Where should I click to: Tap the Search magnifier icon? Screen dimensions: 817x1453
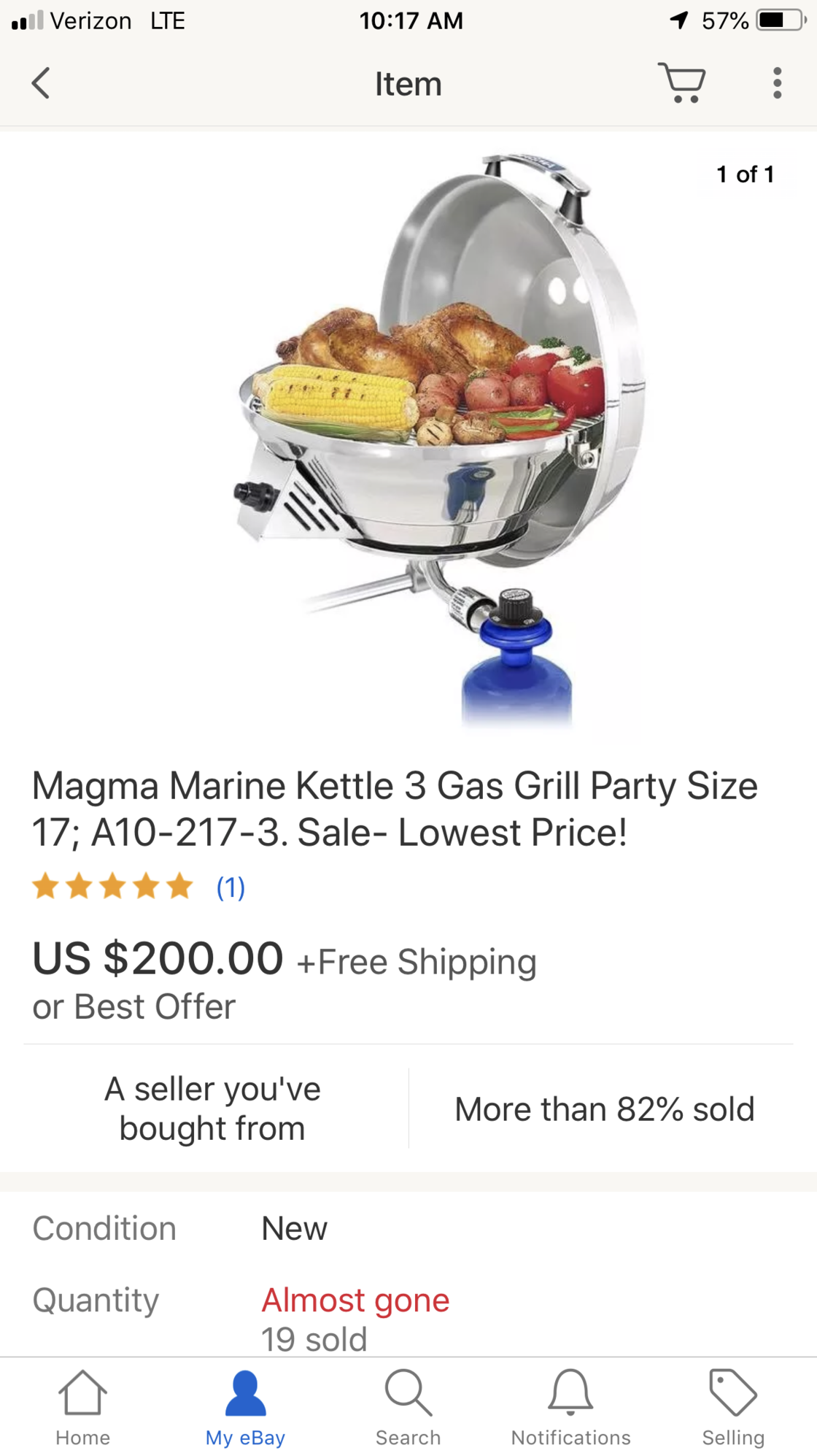(408, 1392)
